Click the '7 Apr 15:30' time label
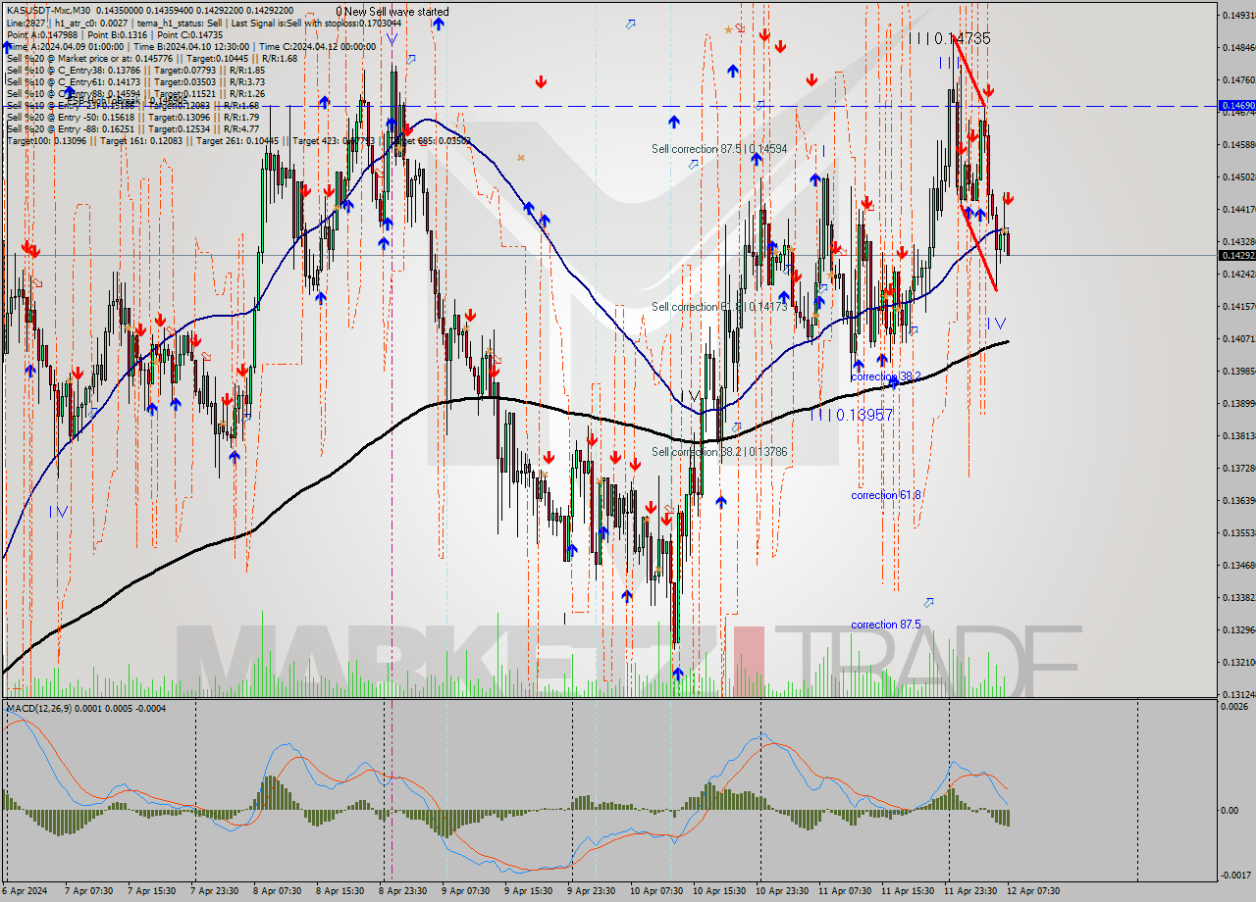This screenshot has height=902, width=1256. click(152, 891)
